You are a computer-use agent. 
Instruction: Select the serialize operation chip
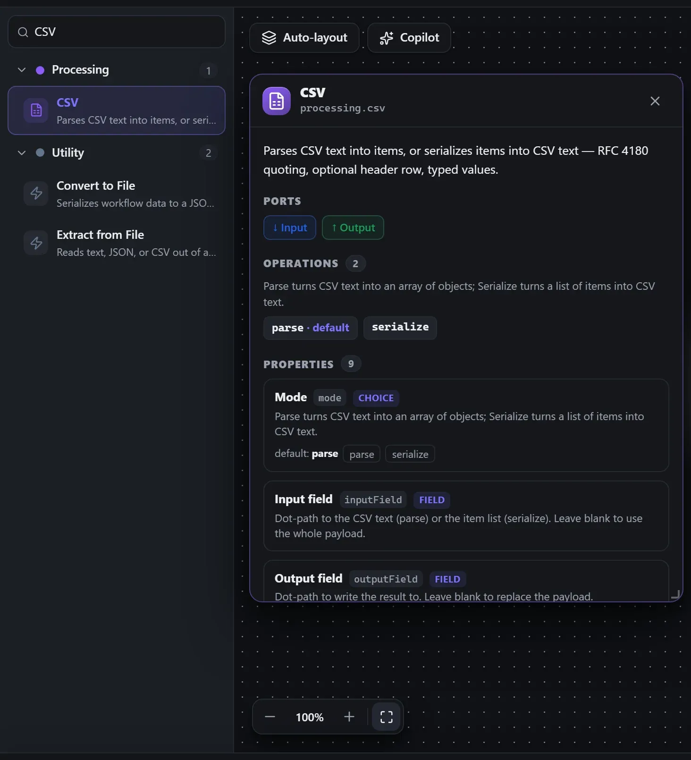(x=400, y=328)
